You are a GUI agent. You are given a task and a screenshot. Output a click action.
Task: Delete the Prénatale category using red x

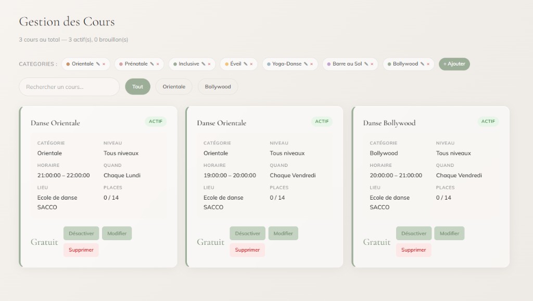coord(158,64)
